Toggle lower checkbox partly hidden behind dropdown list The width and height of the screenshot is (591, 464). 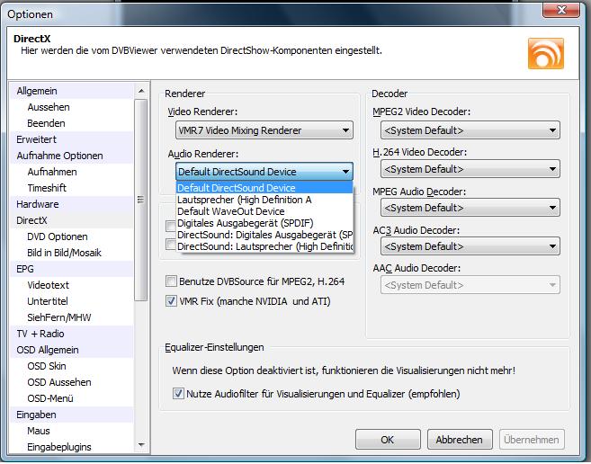coord(170,245)
